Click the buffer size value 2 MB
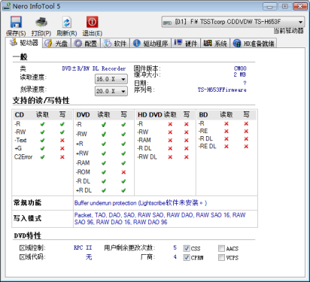The height and width of the screenshot is (282, 310). (240, 74)
